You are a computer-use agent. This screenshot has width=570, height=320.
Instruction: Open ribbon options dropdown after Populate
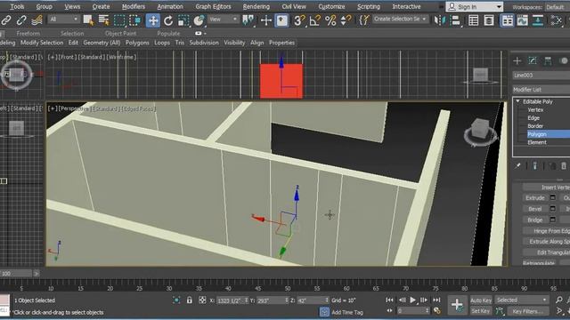pyautogui.click(x=199, y=34)
